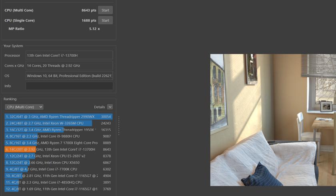Click the rendered room preview image
The width and height of the screenshot is (336, 196).
(x=273, y=120)
